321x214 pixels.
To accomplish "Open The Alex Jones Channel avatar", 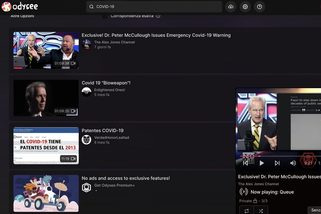I will (x=86, y=44).
